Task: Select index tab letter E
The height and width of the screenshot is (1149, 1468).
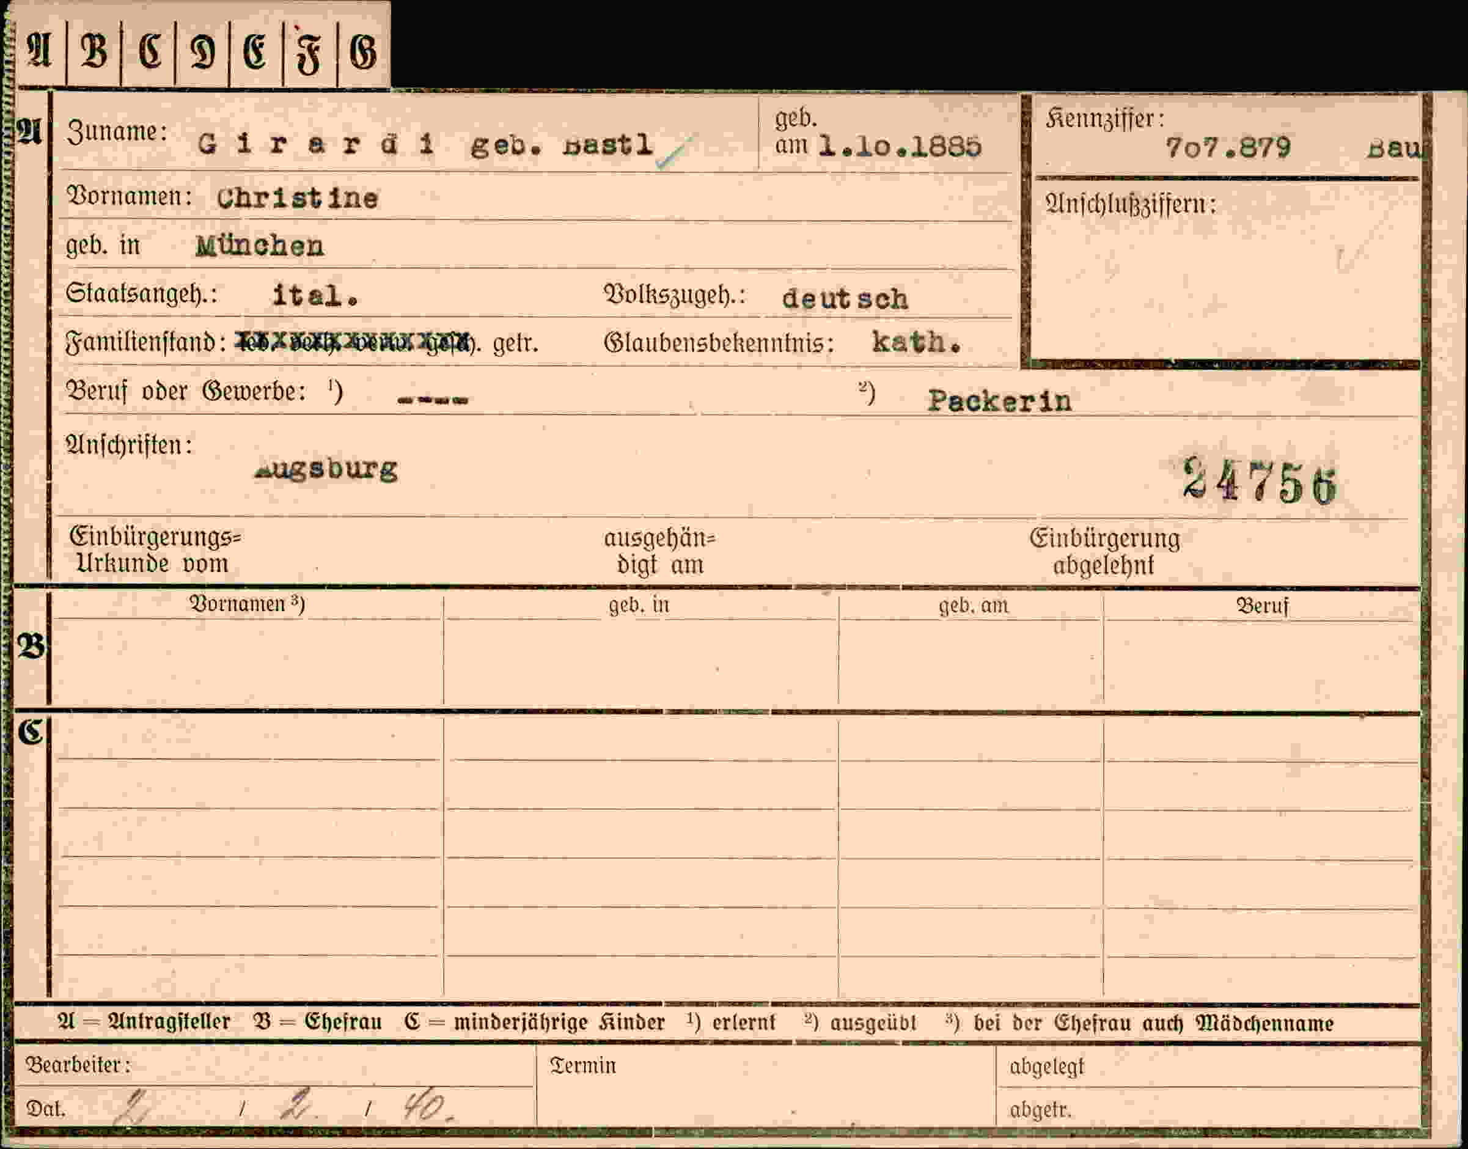Action: [255, 52]
